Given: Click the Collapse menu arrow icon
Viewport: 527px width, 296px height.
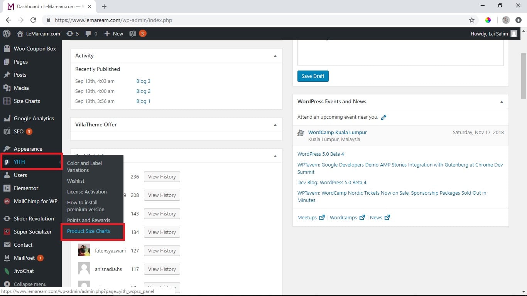Looking at the screenshot, I should (7, 284).
